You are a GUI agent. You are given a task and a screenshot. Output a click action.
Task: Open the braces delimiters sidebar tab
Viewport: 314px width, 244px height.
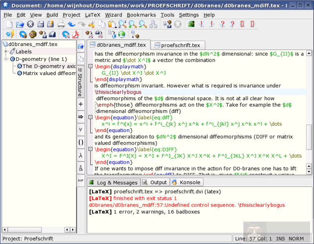pyautogui.click(x=81, y=142)
